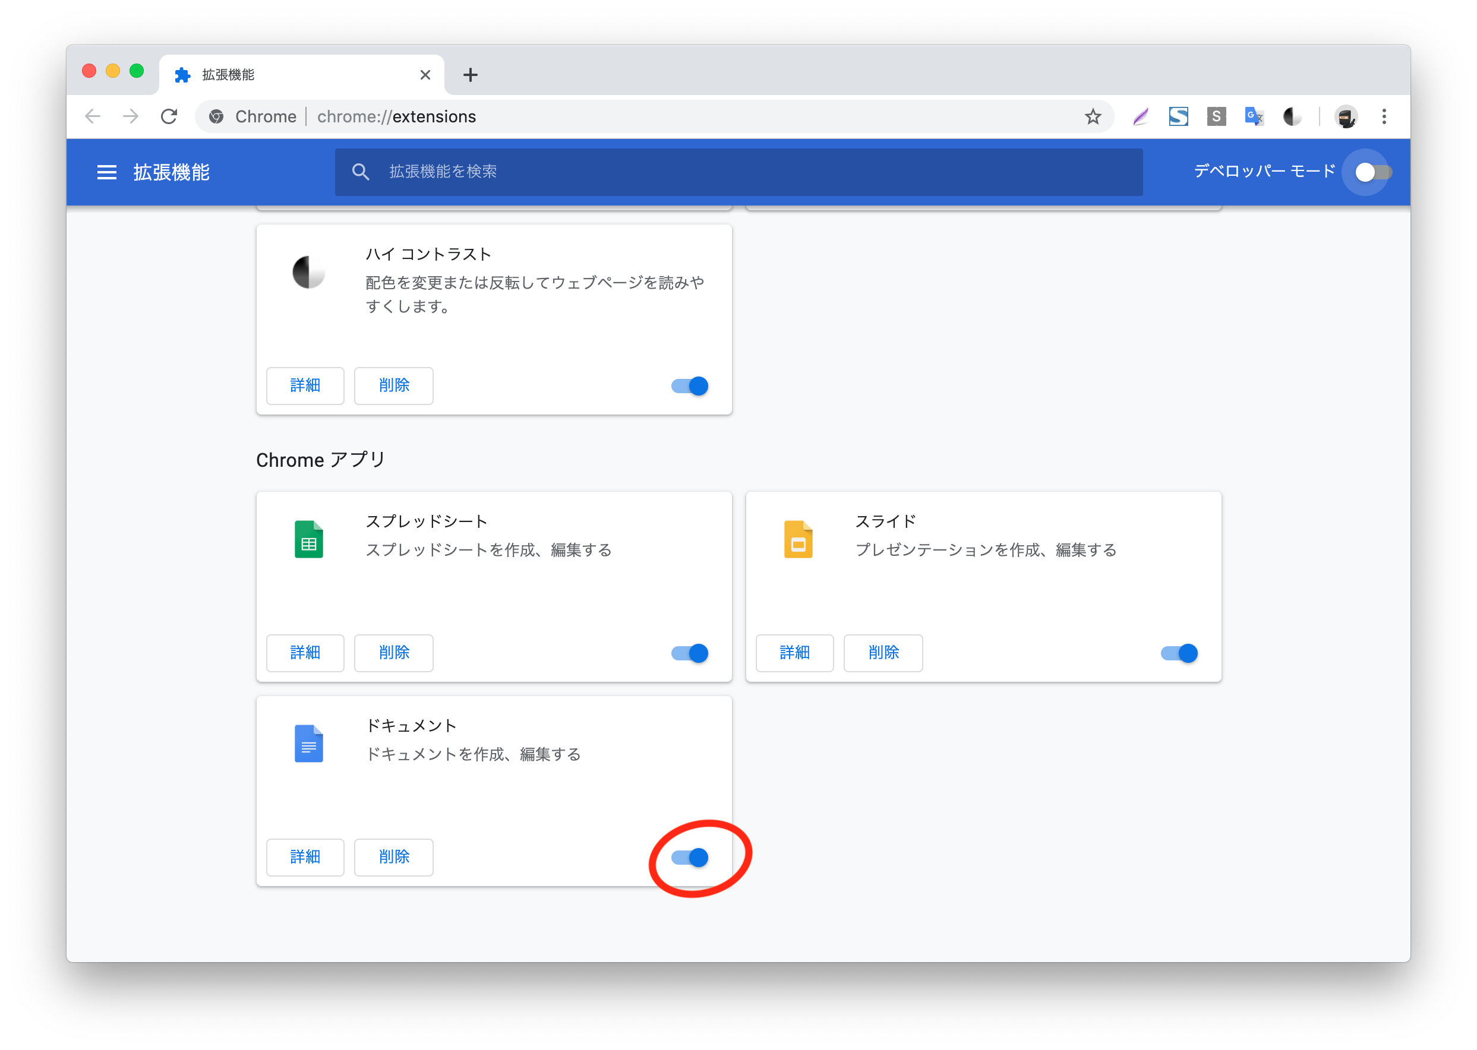Close the 拡張機能 tab
This screenshot has width=1477, height=1050.
[425, 75]
